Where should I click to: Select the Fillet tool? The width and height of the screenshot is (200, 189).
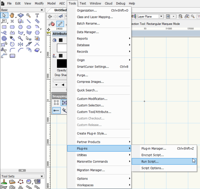click(12, 50)
